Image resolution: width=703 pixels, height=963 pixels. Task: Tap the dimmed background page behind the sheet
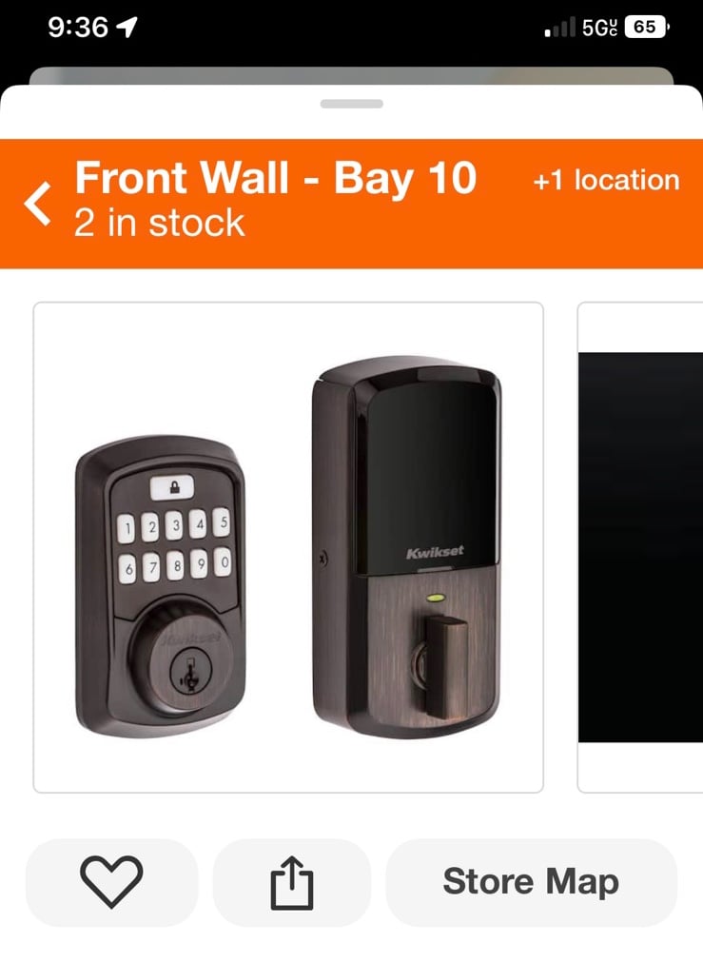351,75
